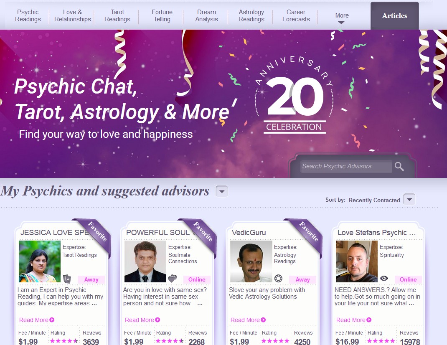Open Read More on Love Stefans Psychic
The width and height of the screenshot is (447, 345).
tap(354, 320)
